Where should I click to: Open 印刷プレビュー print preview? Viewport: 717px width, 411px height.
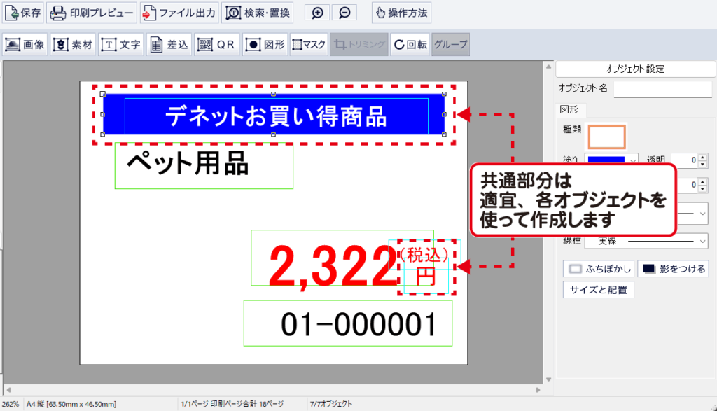[91, 13]
